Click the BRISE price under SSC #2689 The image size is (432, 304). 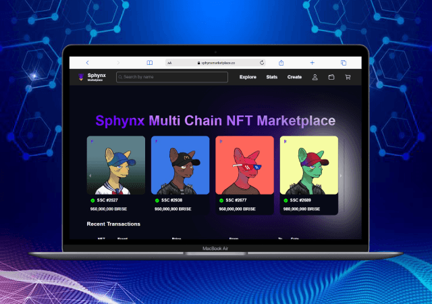point(302,209)
